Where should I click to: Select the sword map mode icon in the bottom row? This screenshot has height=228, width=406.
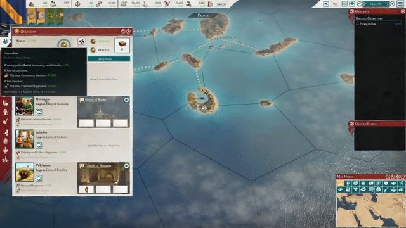(386, 189)
